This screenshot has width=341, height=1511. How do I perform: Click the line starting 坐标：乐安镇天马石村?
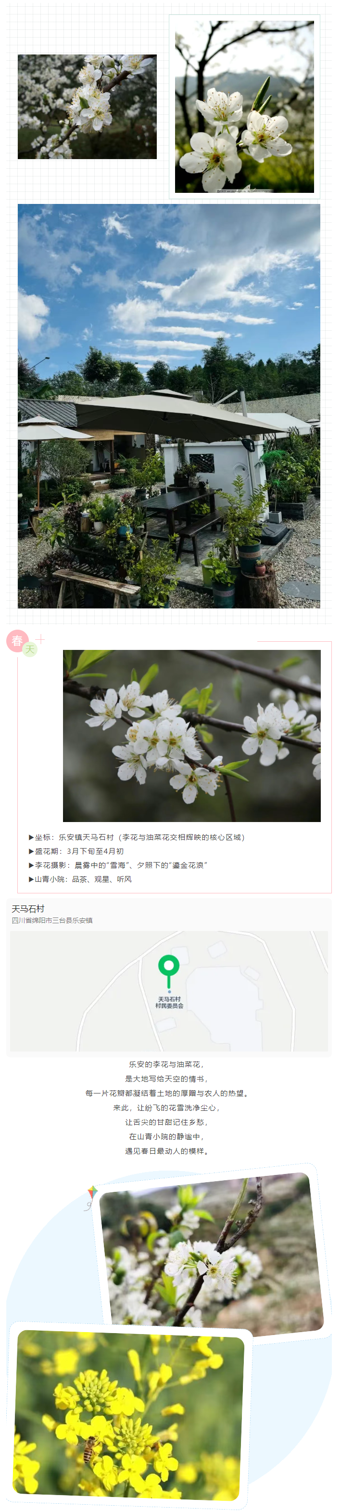coord(137,837)
